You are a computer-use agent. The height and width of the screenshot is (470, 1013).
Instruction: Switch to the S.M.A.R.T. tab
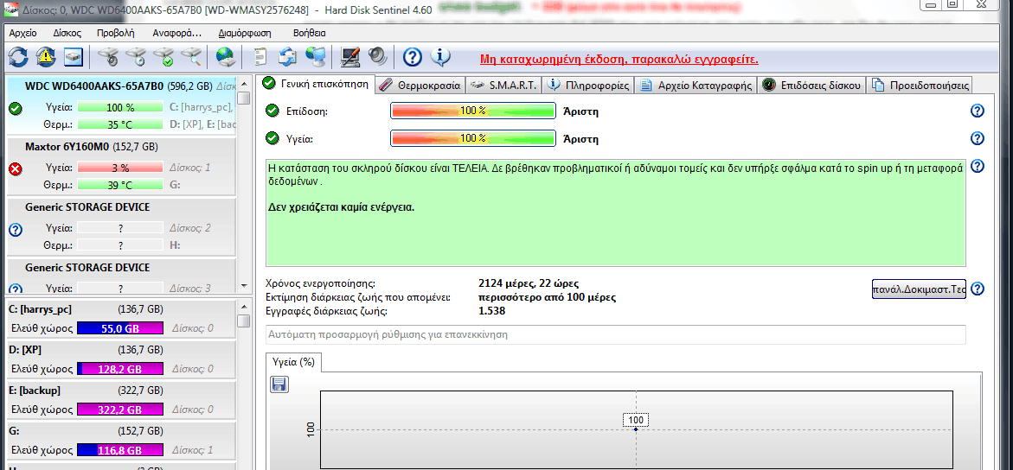pos(504,85)
